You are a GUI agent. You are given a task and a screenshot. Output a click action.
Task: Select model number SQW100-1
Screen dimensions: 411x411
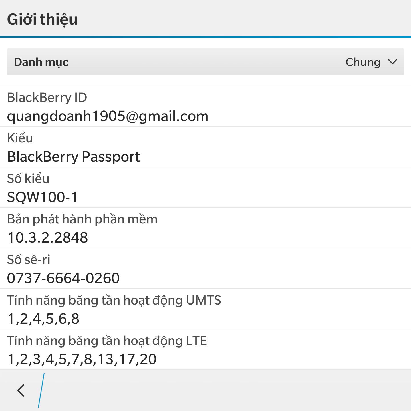[x=42, y=197]
